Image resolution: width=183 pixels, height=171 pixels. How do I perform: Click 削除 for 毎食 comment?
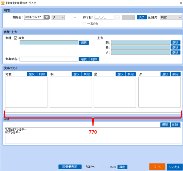click(x=42, y=74)
